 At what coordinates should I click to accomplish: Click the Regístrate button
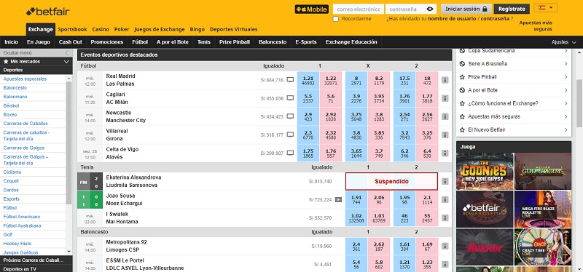512,9
